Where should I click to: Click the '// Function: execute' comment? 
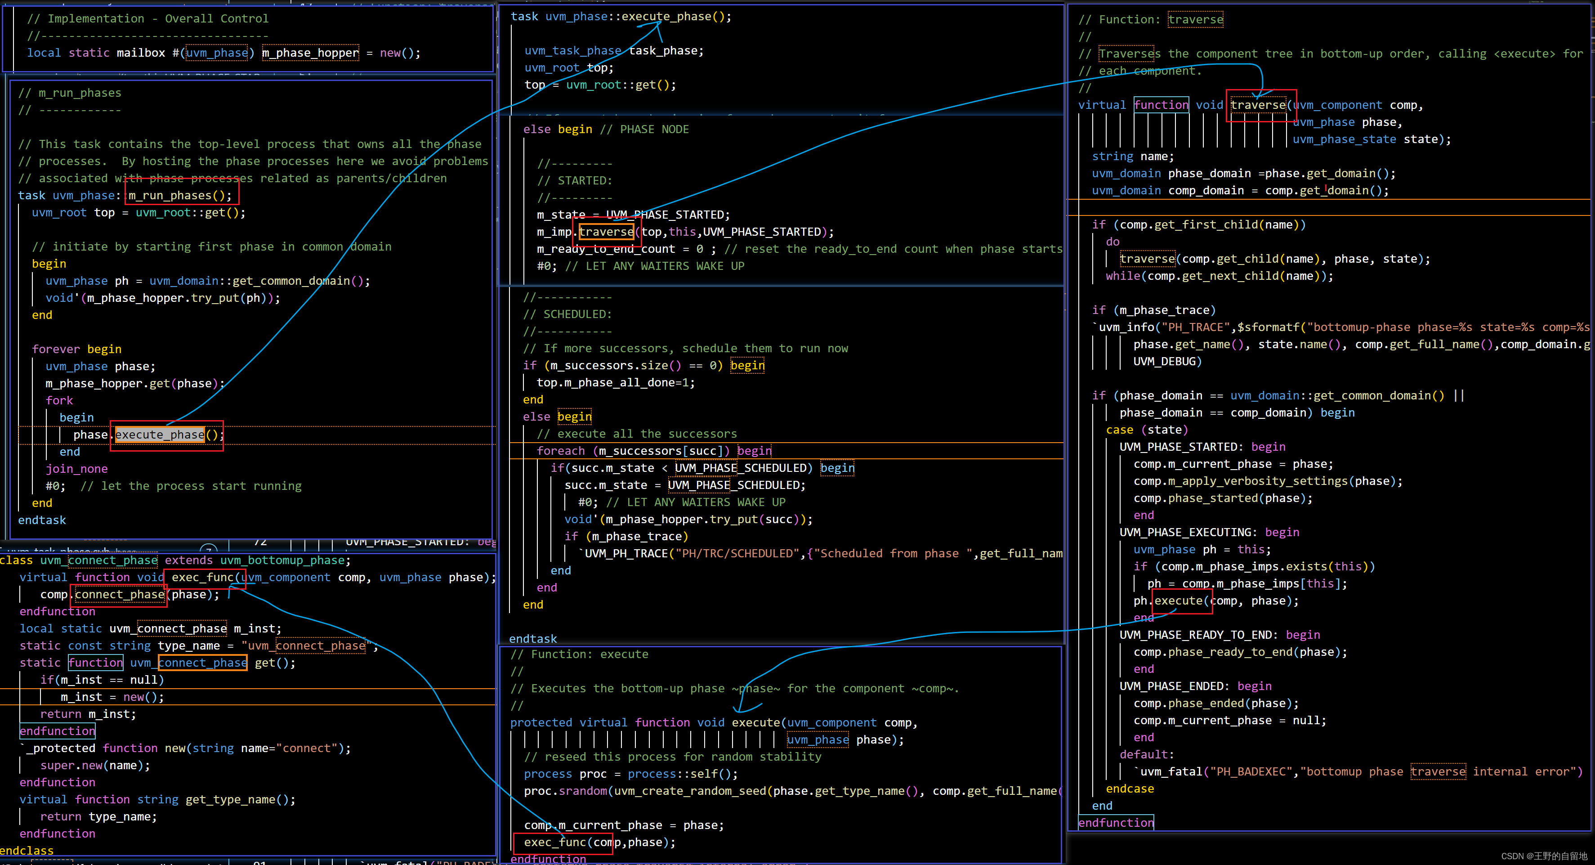[x=579, y=654]
